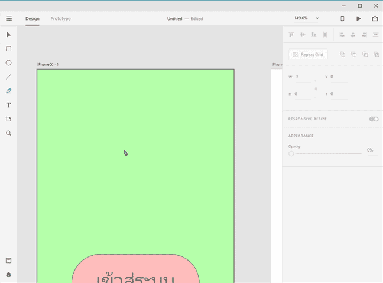Edit the Y position field
Screen dimensions: 383x283
pyautogui.click(x=339, y=94)
